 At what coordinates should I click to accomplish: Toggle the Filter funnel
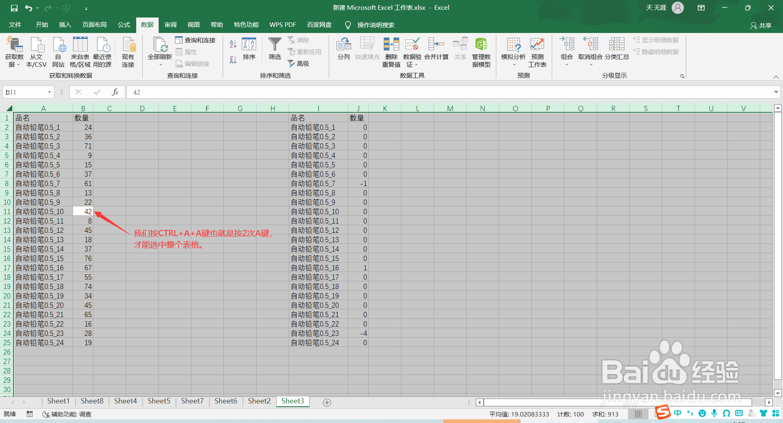tap(274, 49)
